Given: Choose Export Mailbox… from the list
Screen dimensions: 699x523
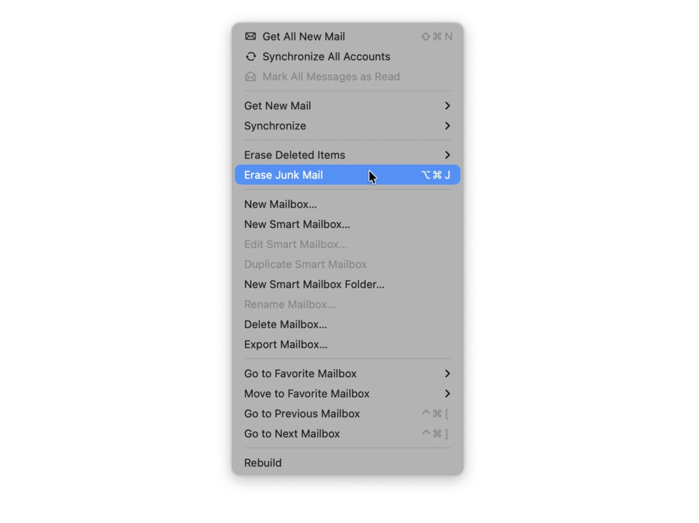Looking at the screenshot, I should coord(348,345).
